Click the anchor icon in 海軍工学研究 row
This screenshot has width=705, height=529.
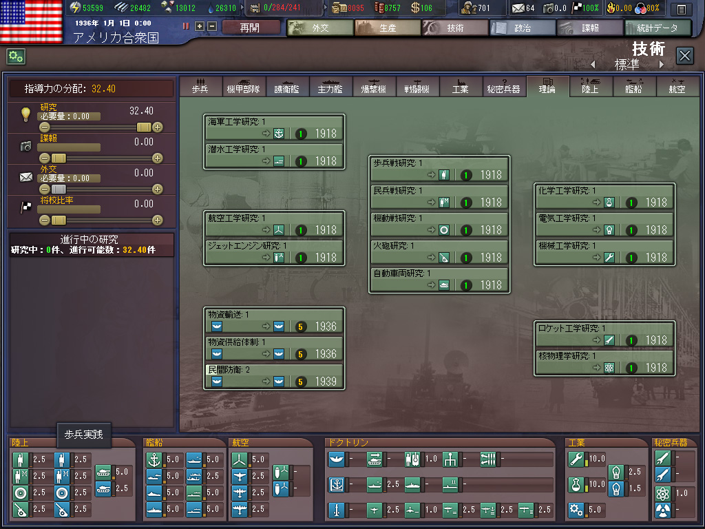279,134
